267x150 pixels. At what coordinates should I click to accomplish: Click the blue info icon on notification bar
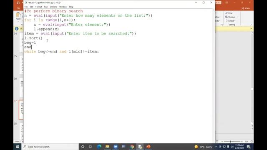pos(17,29)
